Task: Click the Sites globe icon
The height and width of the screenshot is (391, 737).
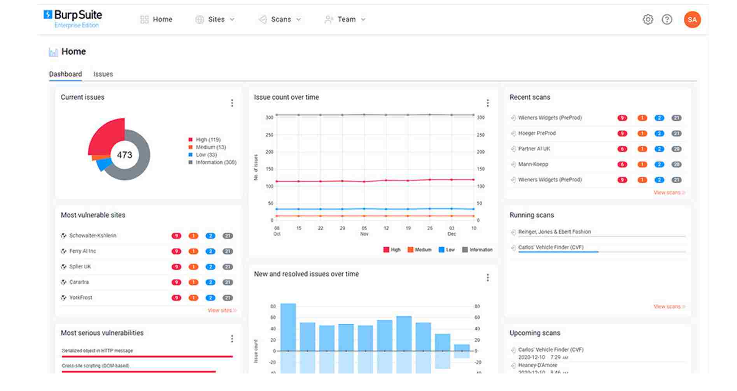Action: 200,19
